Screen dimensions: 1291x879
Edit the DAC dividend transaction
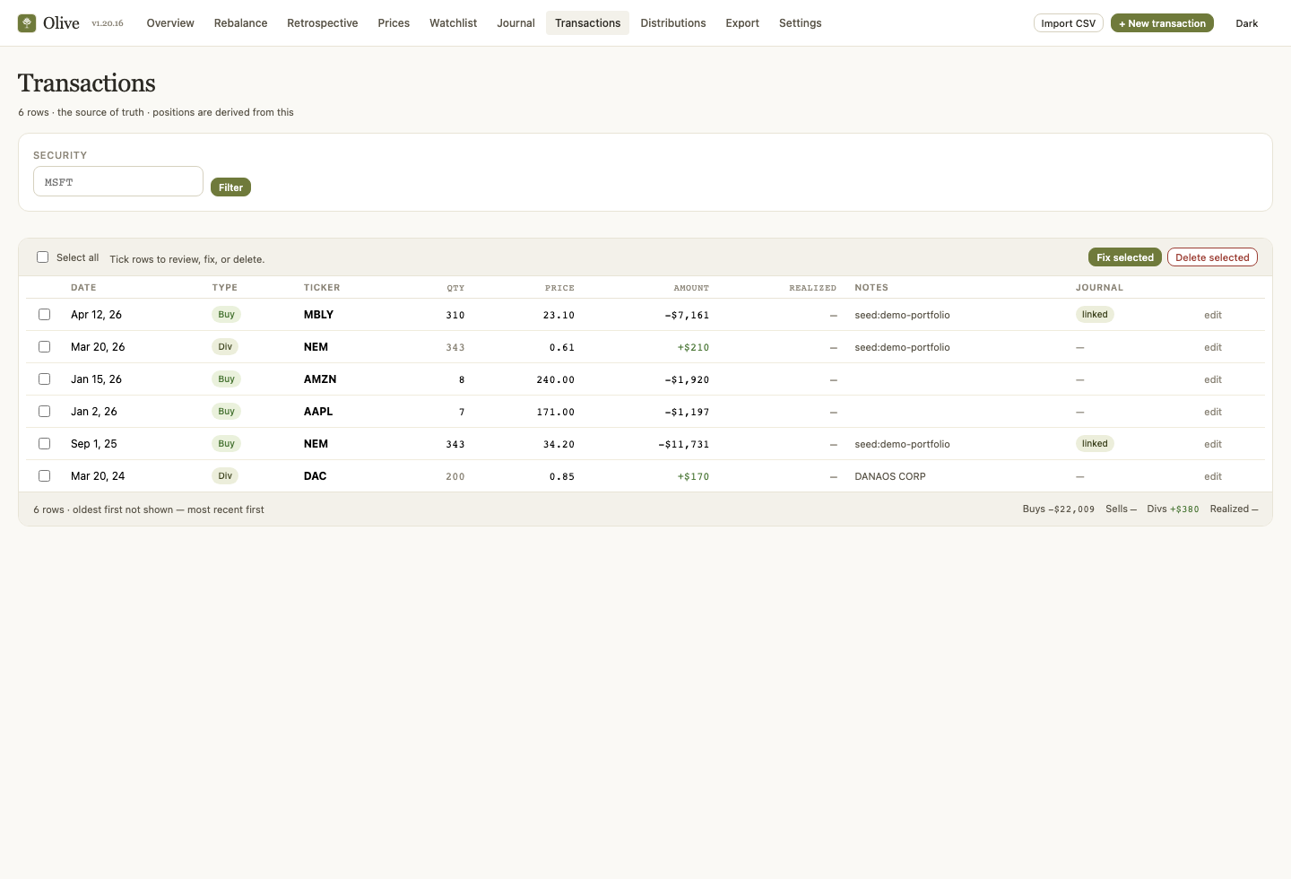coord(1212,476)
